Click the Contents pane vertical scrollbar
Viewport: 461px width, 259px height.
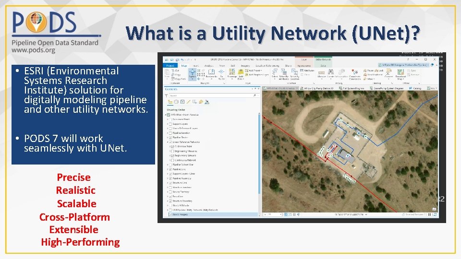pos(259,153)
